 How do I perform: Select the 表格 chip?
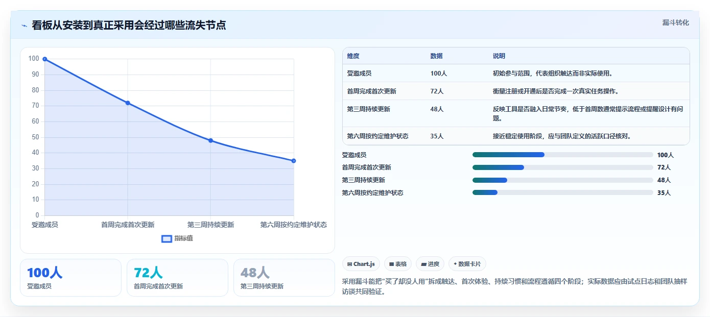398,264
